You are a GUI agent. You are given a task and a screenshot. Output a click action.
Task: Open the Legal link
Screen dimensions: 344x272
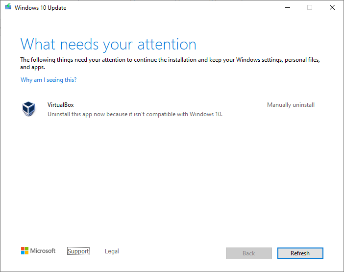point(112,251)
